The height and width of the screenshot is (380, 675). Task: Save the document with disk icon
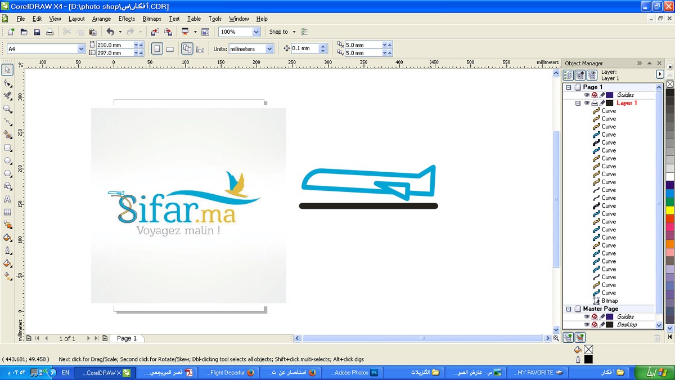[37, 32]
